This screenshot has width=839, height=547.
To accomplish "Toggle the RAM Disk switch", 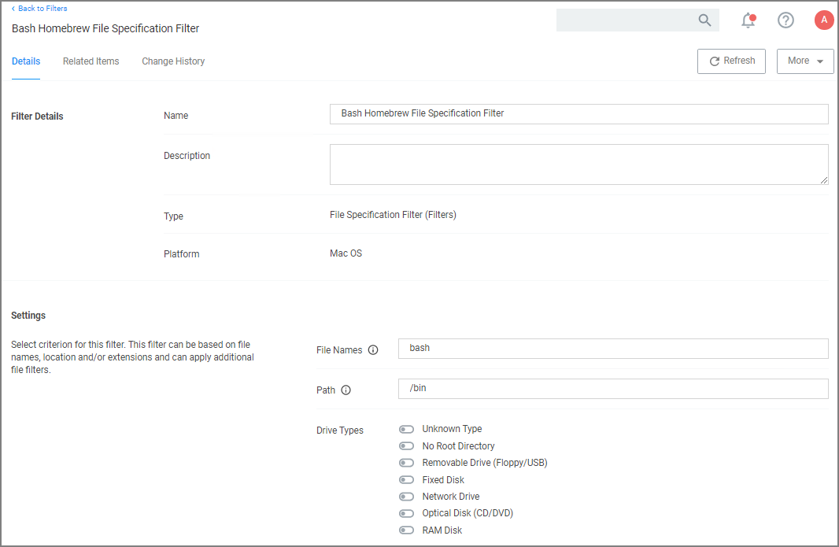I will 406,530.
